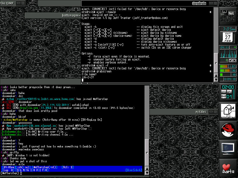Click the green CPU load meter showing 1.67

pyautogui.click(x=228, y=66)
